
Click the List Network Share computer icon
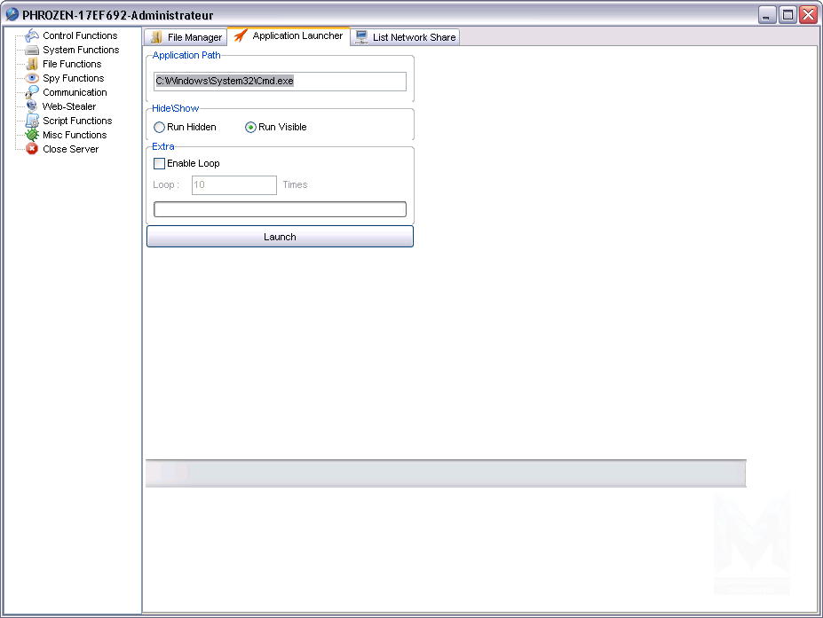pyautogui.click(x=362, y=37)
